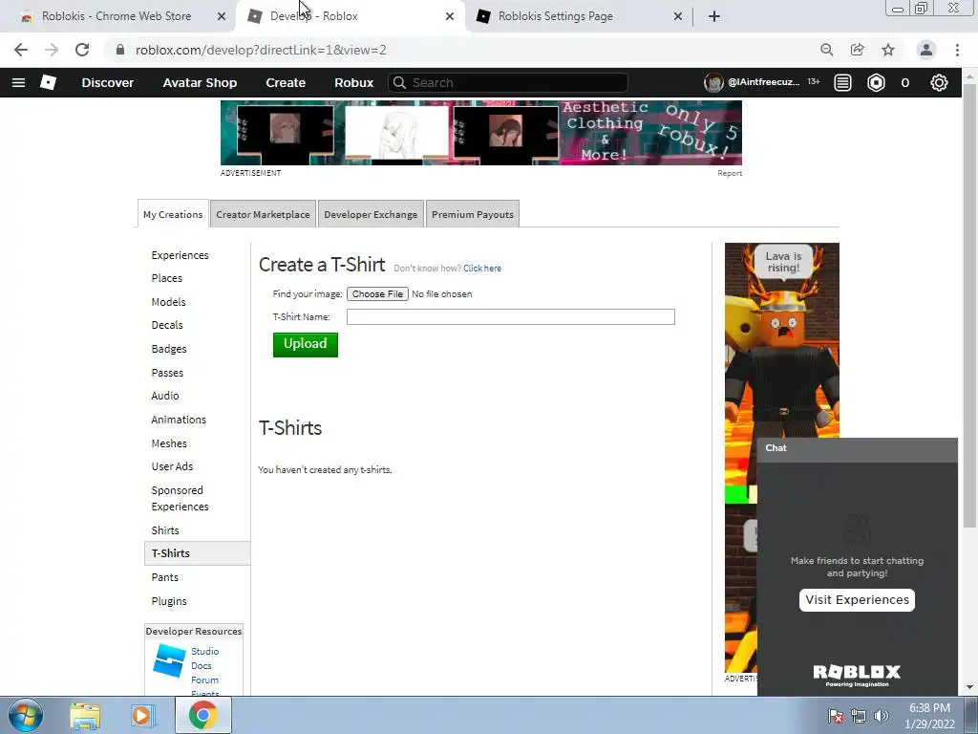This screenshot has width=978, height=734.
Task: Click Chrome icon in taskbar
Action: point(202,715)
